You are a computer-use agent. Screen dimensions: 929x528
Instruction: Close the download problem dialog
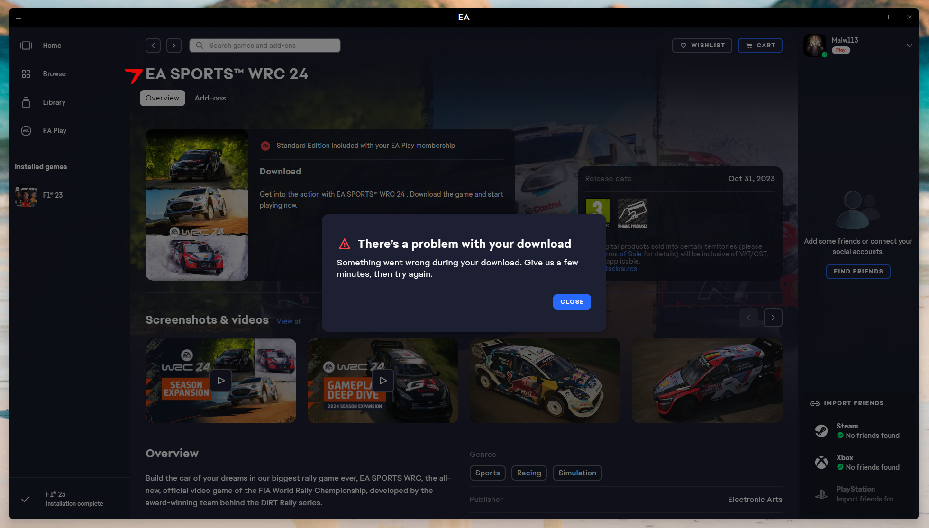click(x=572, y=302)
